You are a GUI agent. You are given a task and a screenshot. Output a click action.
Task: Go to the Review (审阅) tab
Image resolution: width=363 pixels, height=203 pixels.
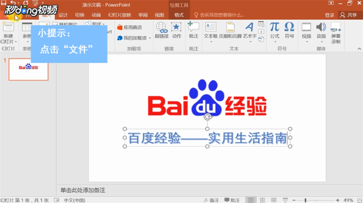coord(143,15)
